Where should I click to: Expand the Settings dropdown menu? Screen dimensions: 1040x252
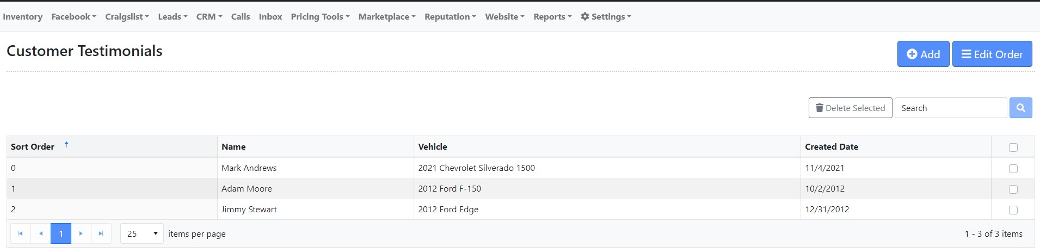[606, 16]
